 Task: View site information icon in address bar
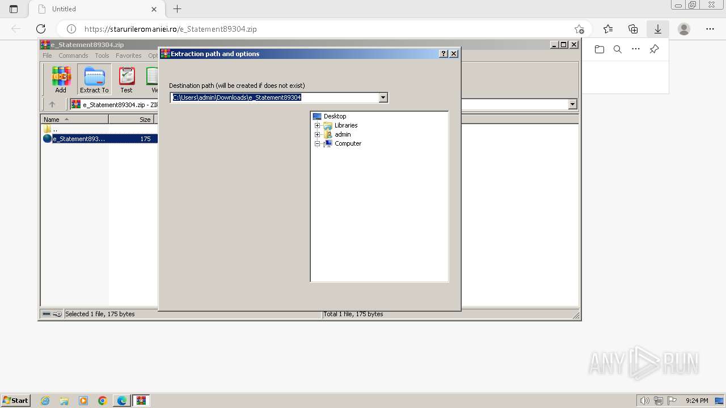71,29
